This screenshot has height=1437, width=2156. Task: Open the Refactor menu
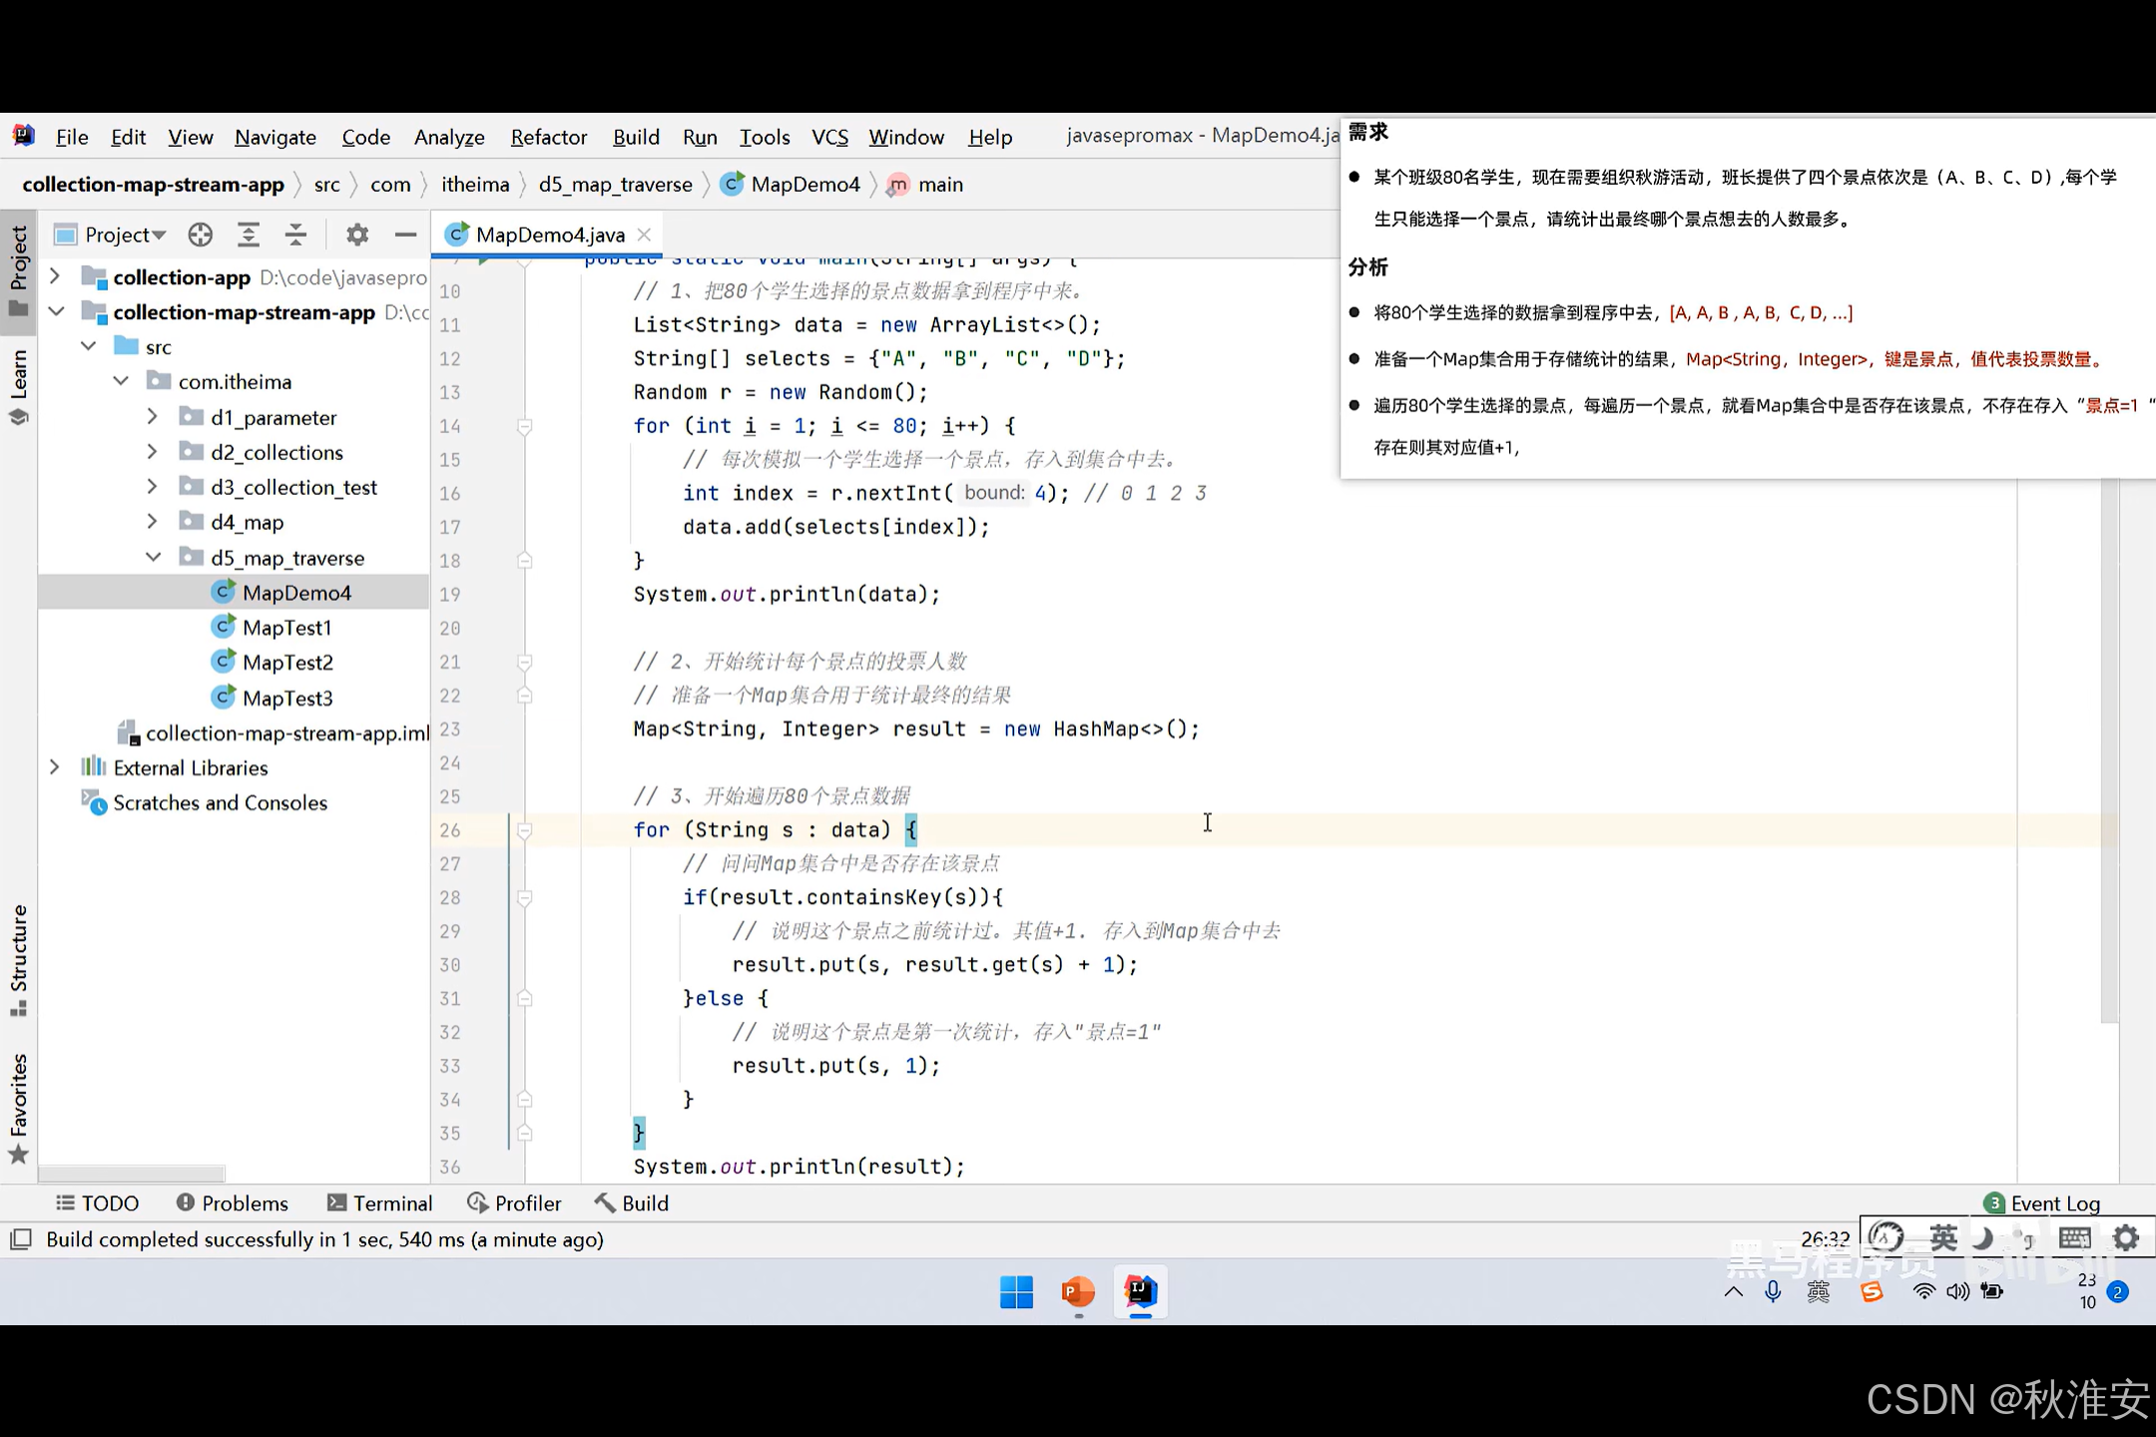(548, 137)
